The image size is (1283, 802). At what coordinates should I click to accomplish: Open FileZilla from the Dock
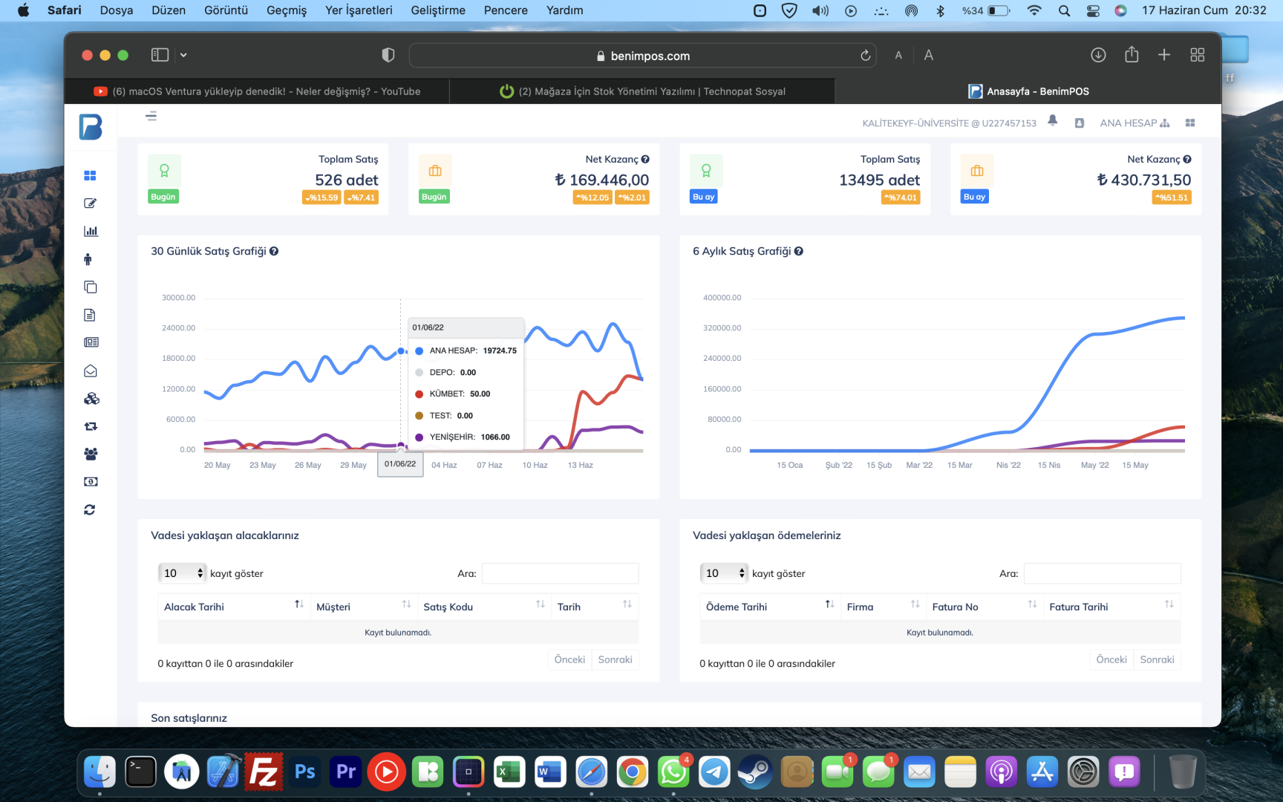point(264,772)
